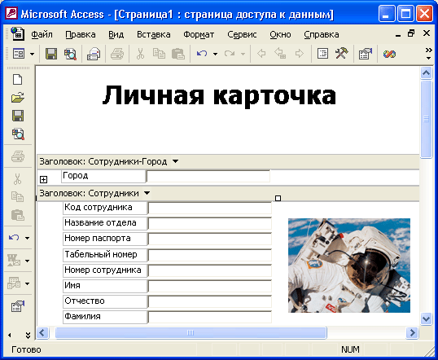Expand the Город group with plus box
Screen dimensions: 438x360
(x=44, y=179)
